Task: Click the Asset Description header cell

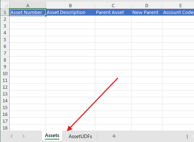Action: 70,12
